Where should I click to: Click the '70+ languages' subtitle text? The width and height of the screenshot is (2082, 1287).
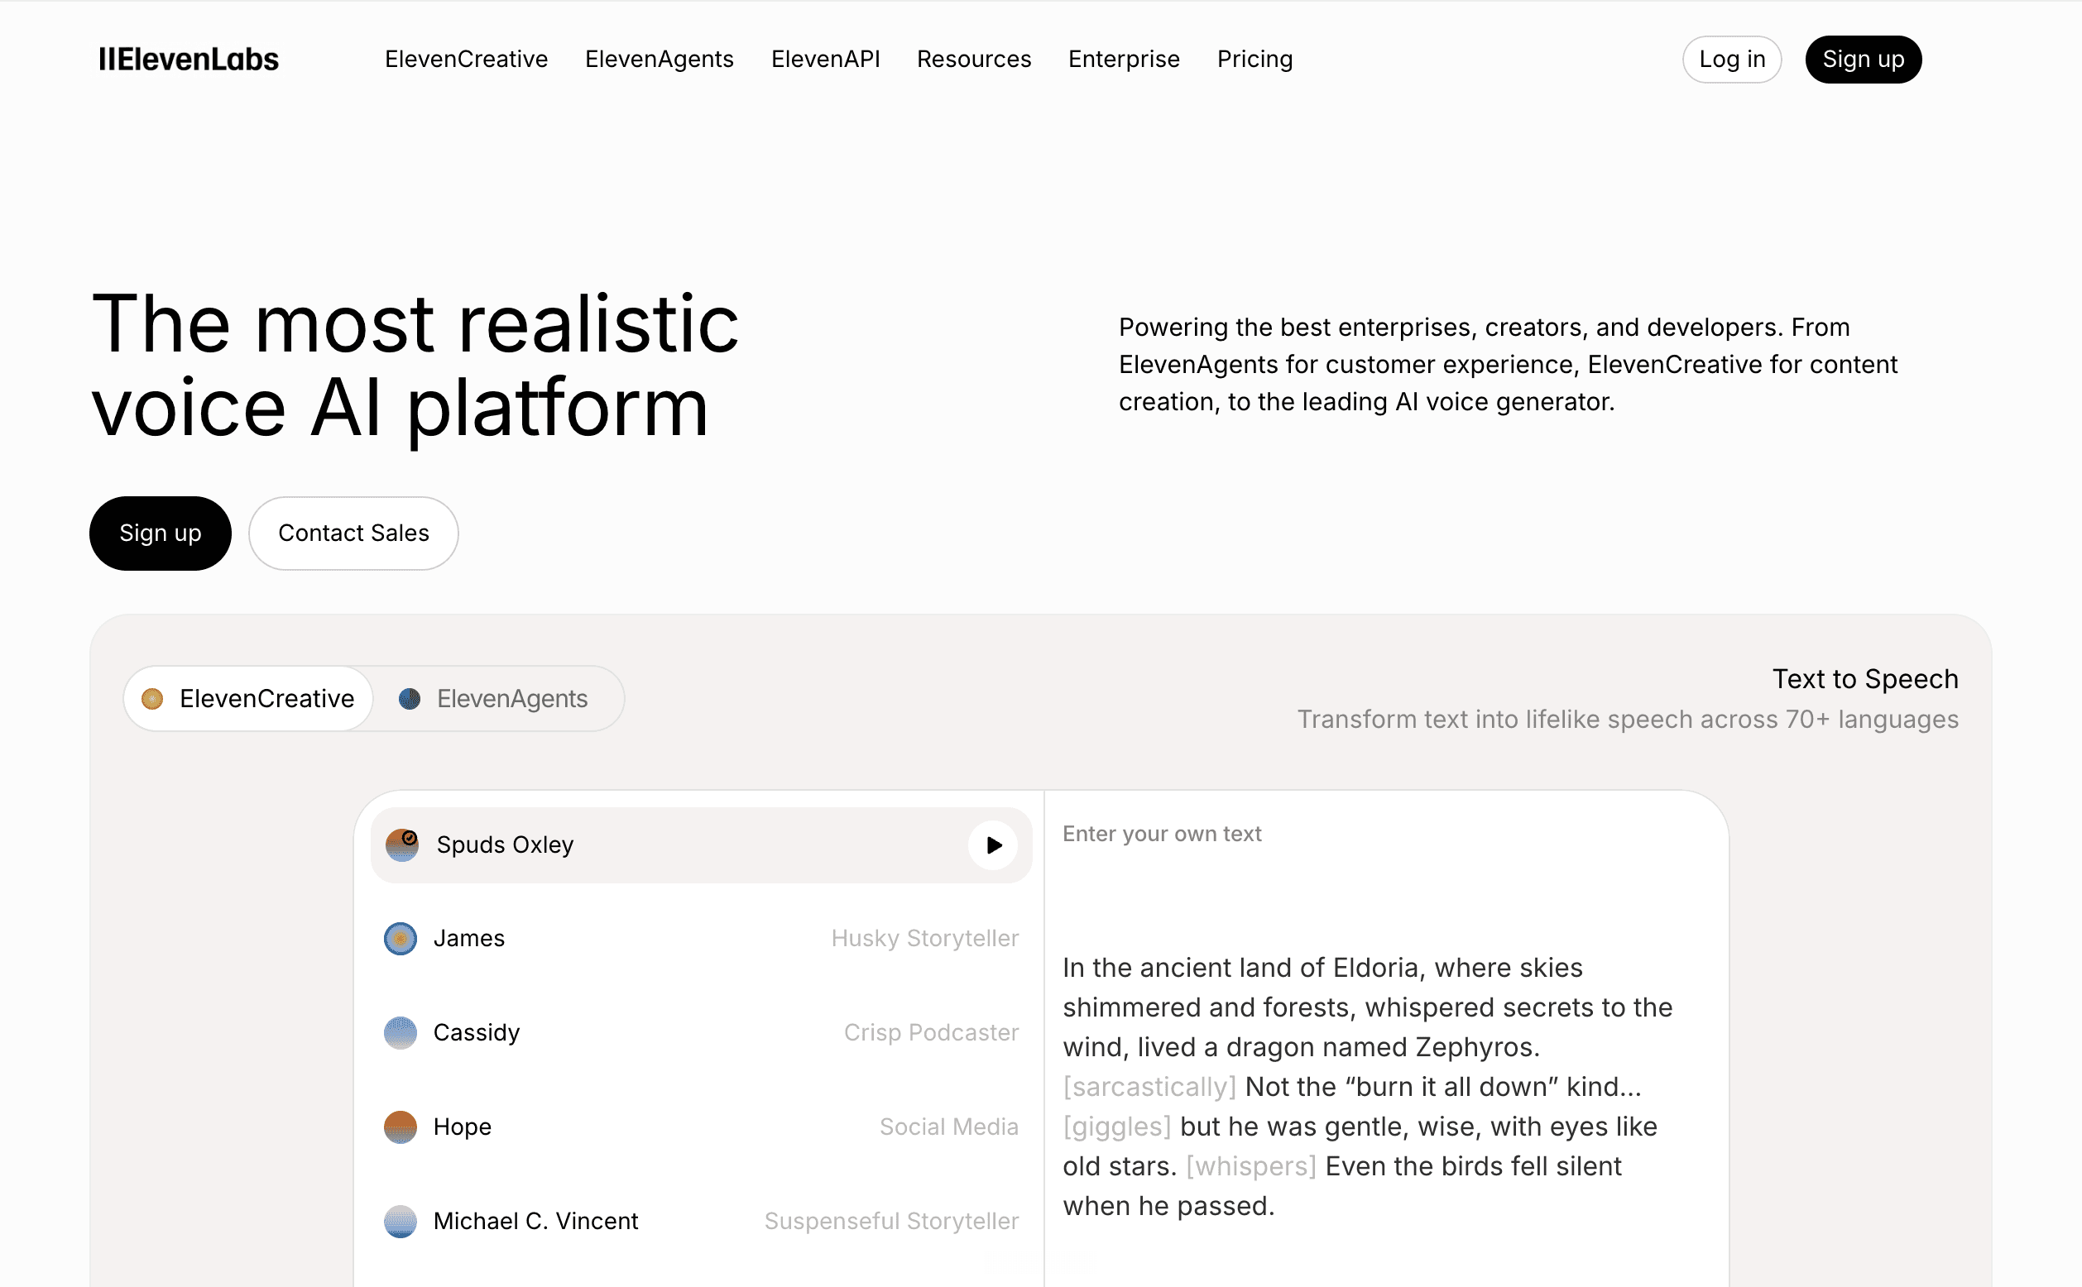tap(1629, 720)
